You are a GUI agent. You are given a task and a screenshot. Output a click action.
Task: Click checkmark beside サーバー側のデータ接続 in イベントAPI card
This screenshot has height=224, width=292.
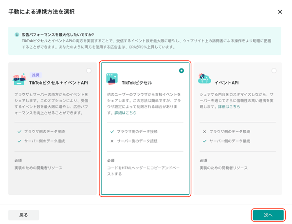tap(204, 141)
